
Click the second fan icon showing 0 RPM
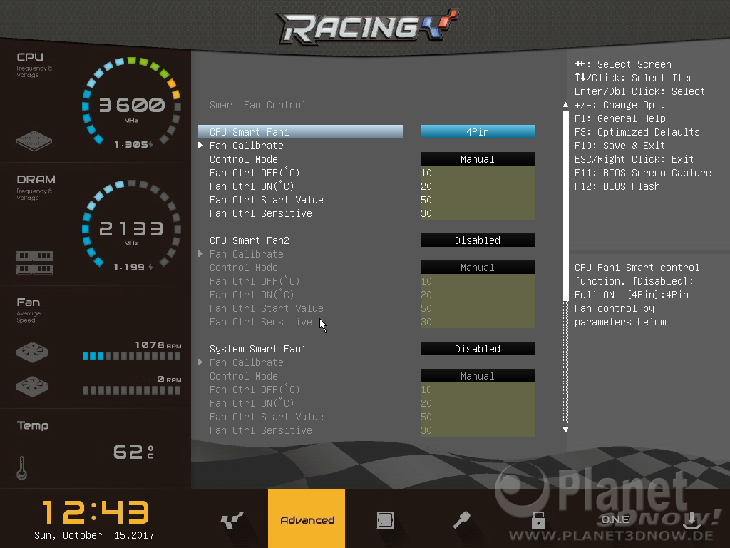[x=32, y=386]
